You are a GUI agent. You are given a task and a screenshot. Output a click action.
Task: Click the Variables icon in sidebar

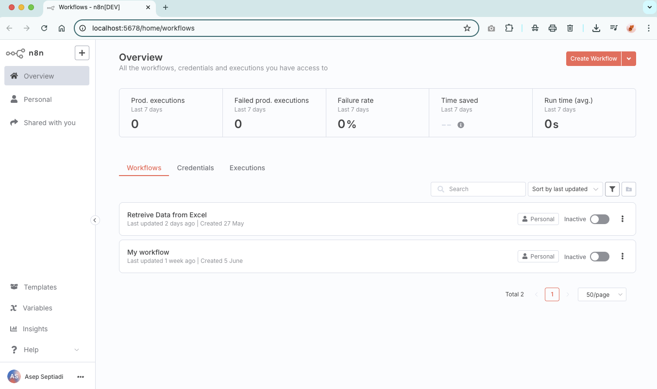click(x=14, y=308)
